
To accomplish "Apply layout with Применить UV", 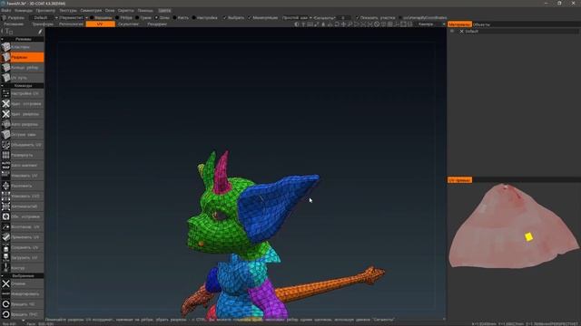I will [x=22, y=237].
